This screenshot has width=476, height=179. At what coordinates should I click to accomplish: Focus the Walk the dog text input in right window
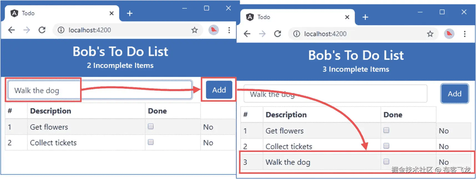(x=335, y=94)
